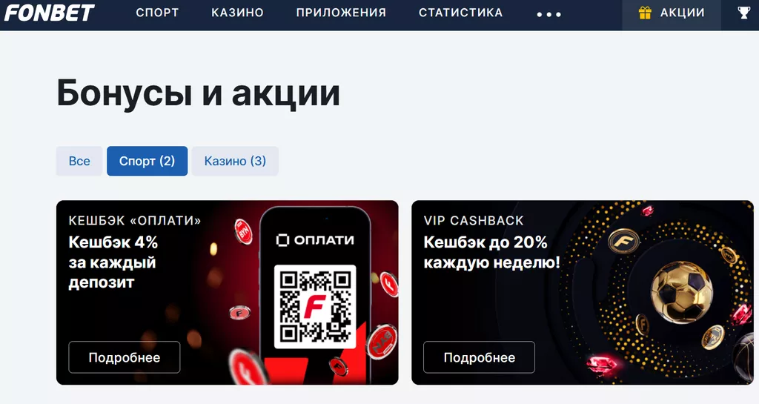The height and width of the screenshot is (404, 759).
Task: Select the Спорт (2) filter tab
Action: point(148,161)
